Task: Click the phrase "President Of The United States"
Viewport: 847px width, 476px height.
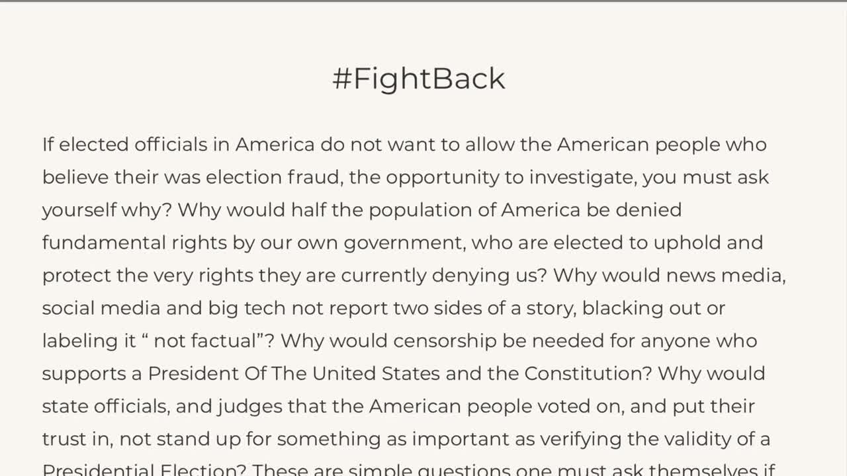Action: 294,374
